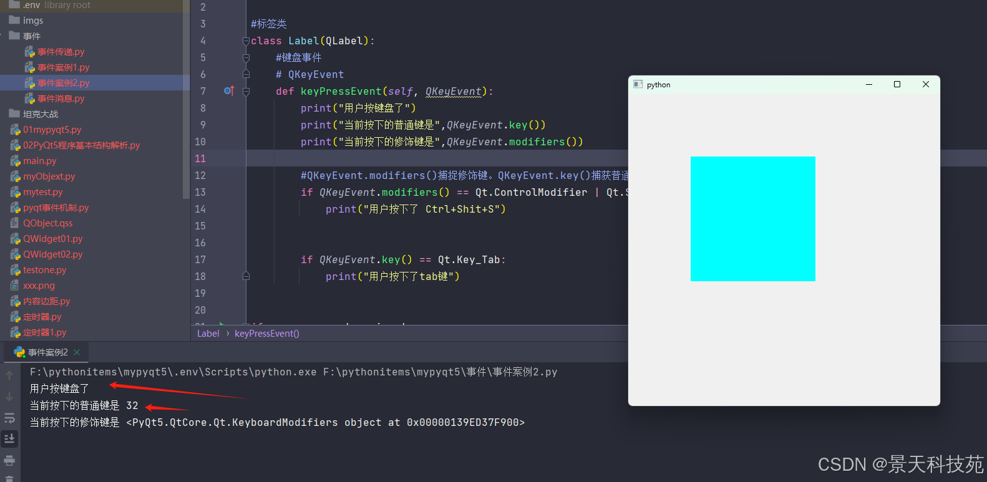The image size is (987, 482).
Task: Select the 事件案例2 run tab
Action: (x=47, y=352)
